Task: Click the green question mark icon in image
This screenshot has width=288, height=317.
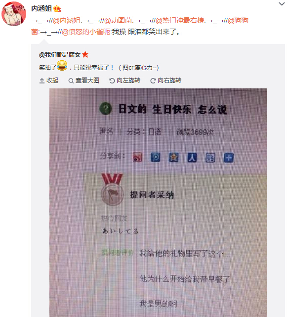Action: tap(106, 109)
